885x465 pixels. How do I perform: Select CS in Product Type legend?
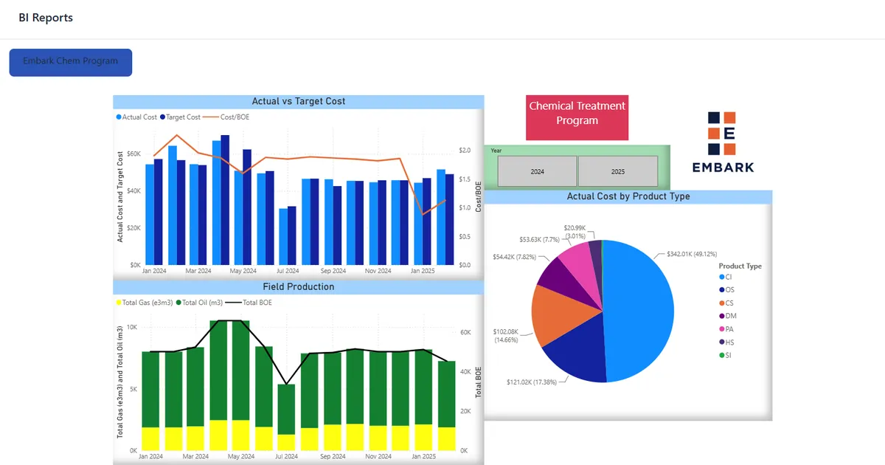click(x=726, y=303)
